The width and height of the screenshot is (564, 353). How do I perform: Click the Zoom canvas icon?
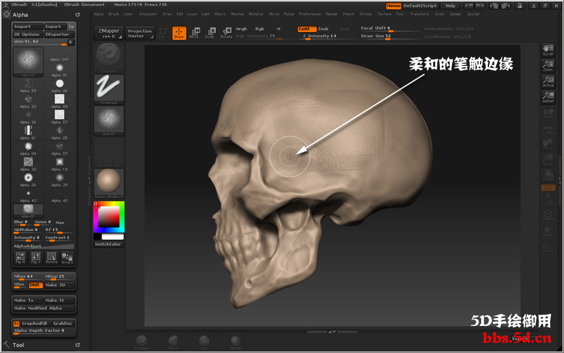point(548,65)
